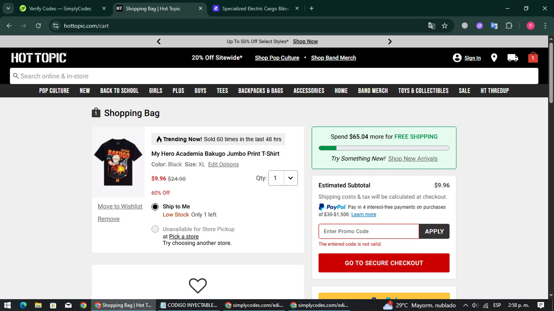Show hidden system tray icons
Image resolution: width=554 pixels, height=311 pixels.
465,305
